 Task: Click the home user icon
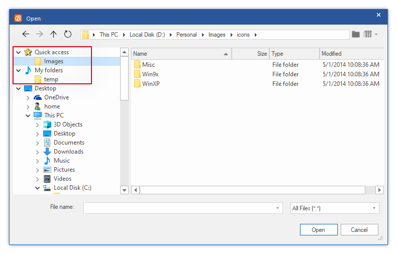[38, 106]
